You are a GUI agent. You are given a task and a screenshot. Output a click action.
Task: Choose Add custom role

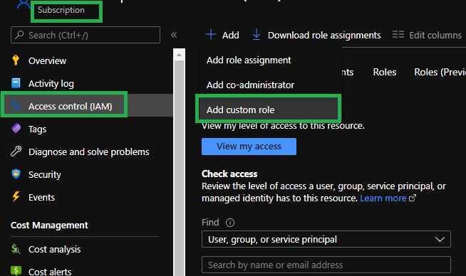[x=269, y=110]
